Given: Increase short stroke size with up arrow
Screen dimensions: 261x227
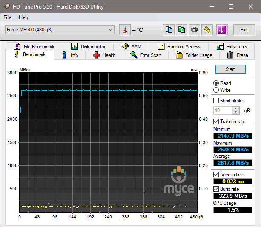Looking at the screenshot, I should (x=236, y=109).
